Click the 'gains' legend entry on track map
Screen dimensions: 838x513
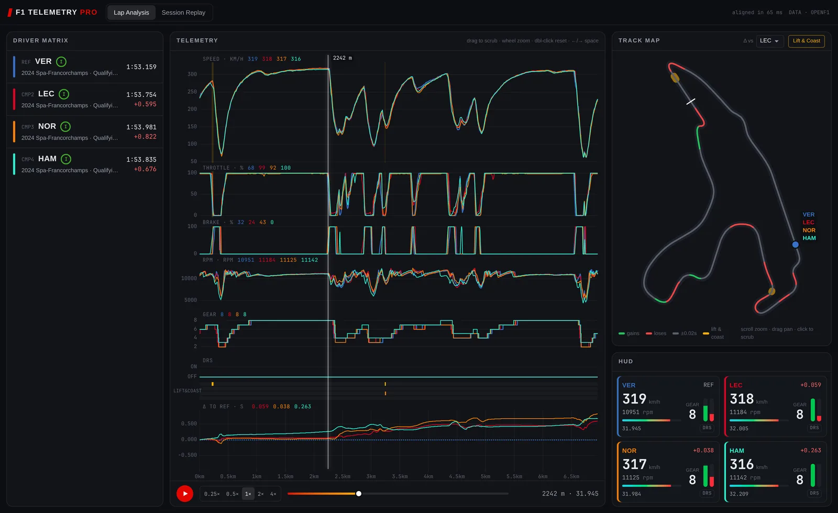(629, 333)
